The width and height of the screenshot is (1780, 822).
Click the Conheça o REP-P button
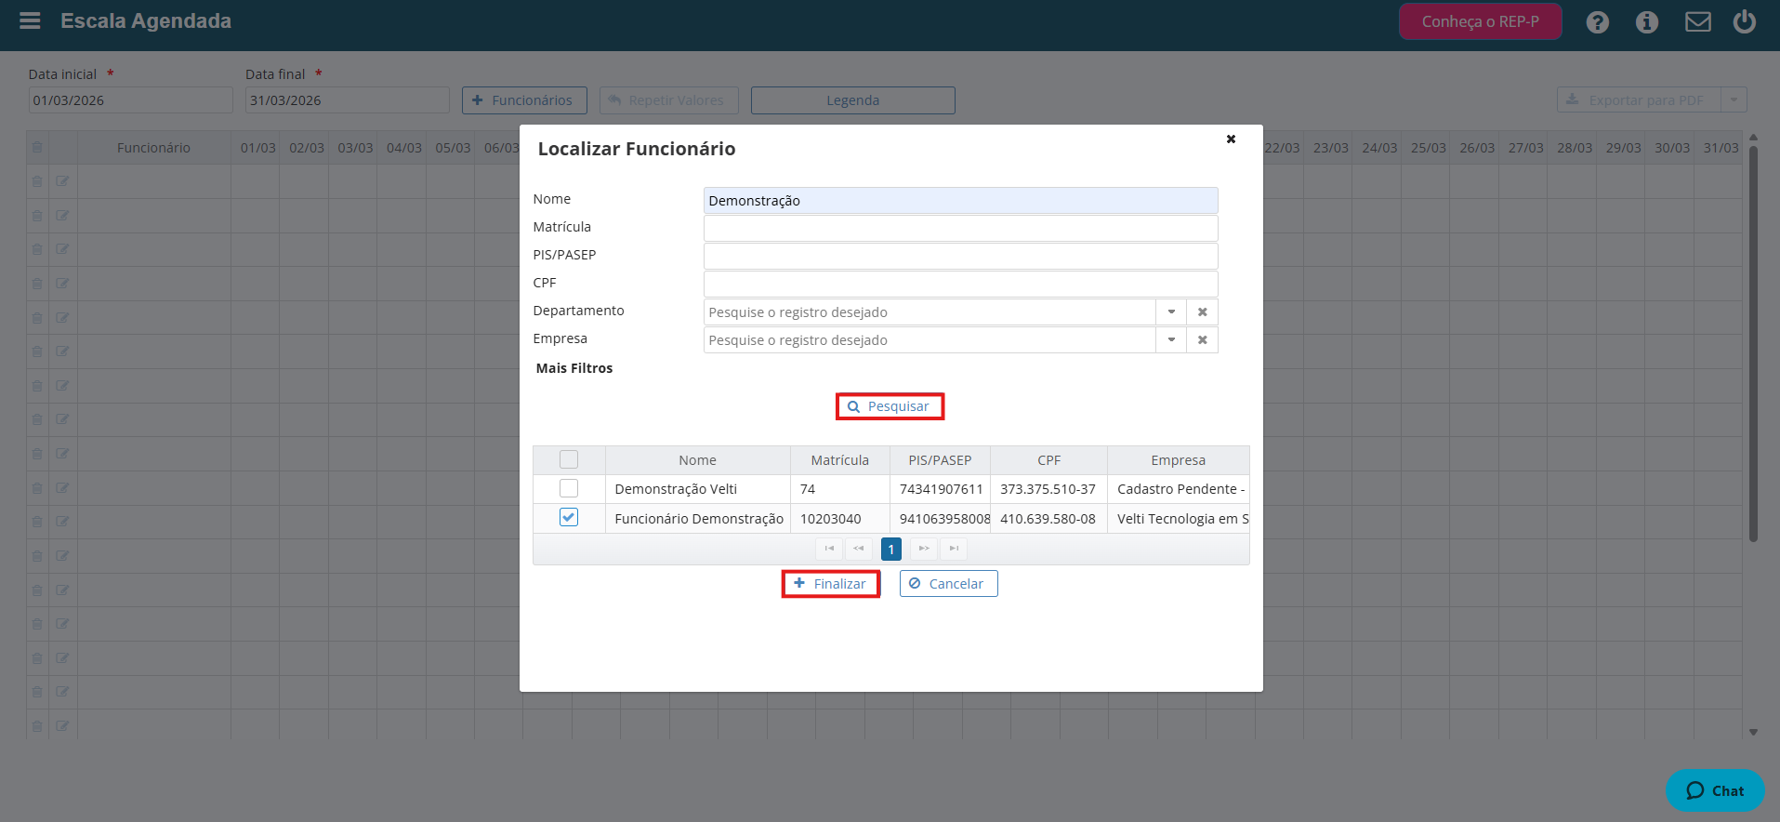pyautogui.click(x=1480, y=21)
